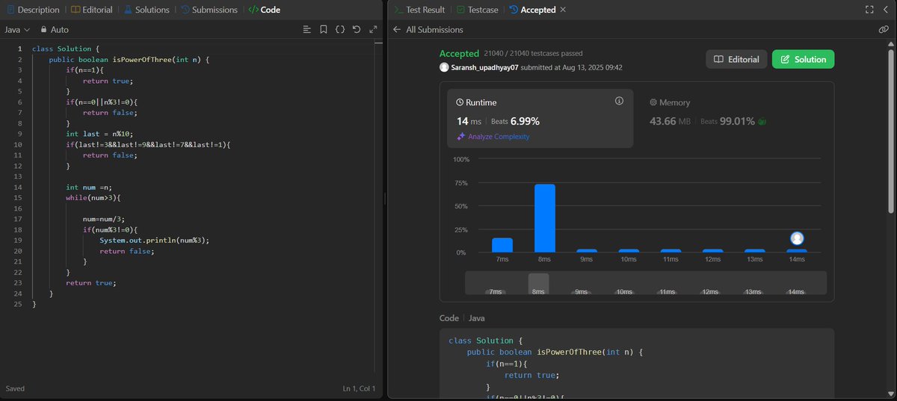The image size is (897, 401).
Task: Click the curly braces icon
Action: pos(339,29)
